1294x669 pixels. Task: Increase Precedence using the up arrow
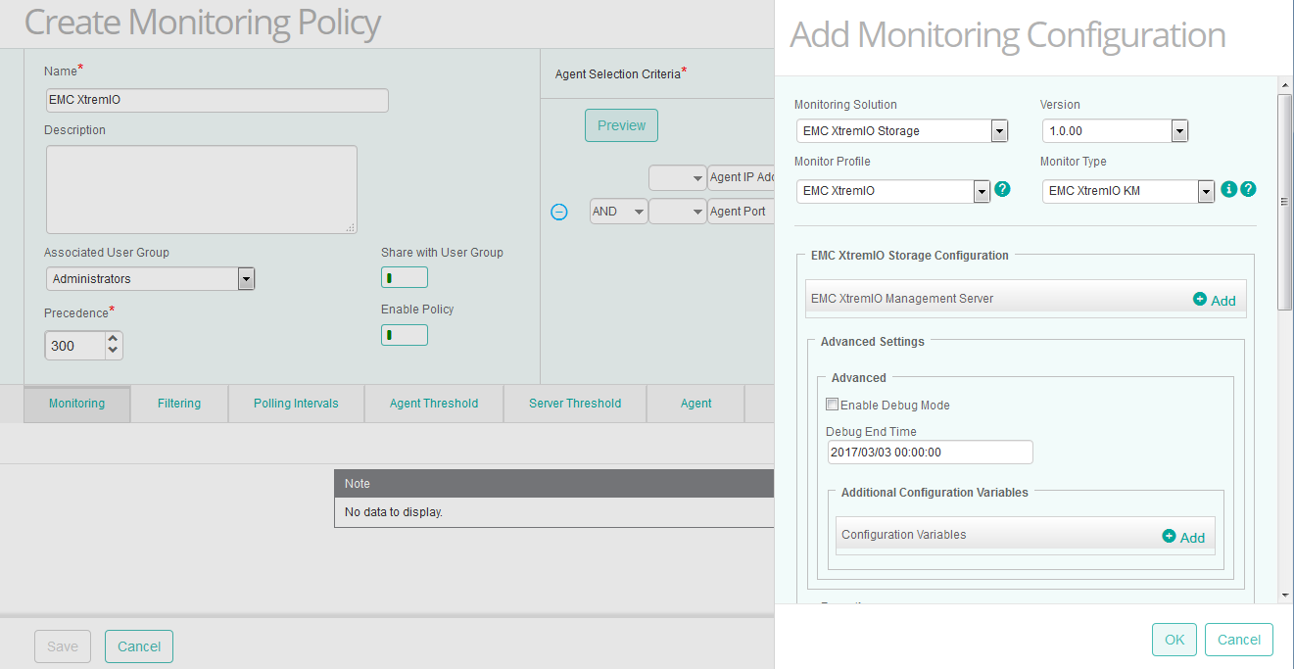tap(114, 339)
